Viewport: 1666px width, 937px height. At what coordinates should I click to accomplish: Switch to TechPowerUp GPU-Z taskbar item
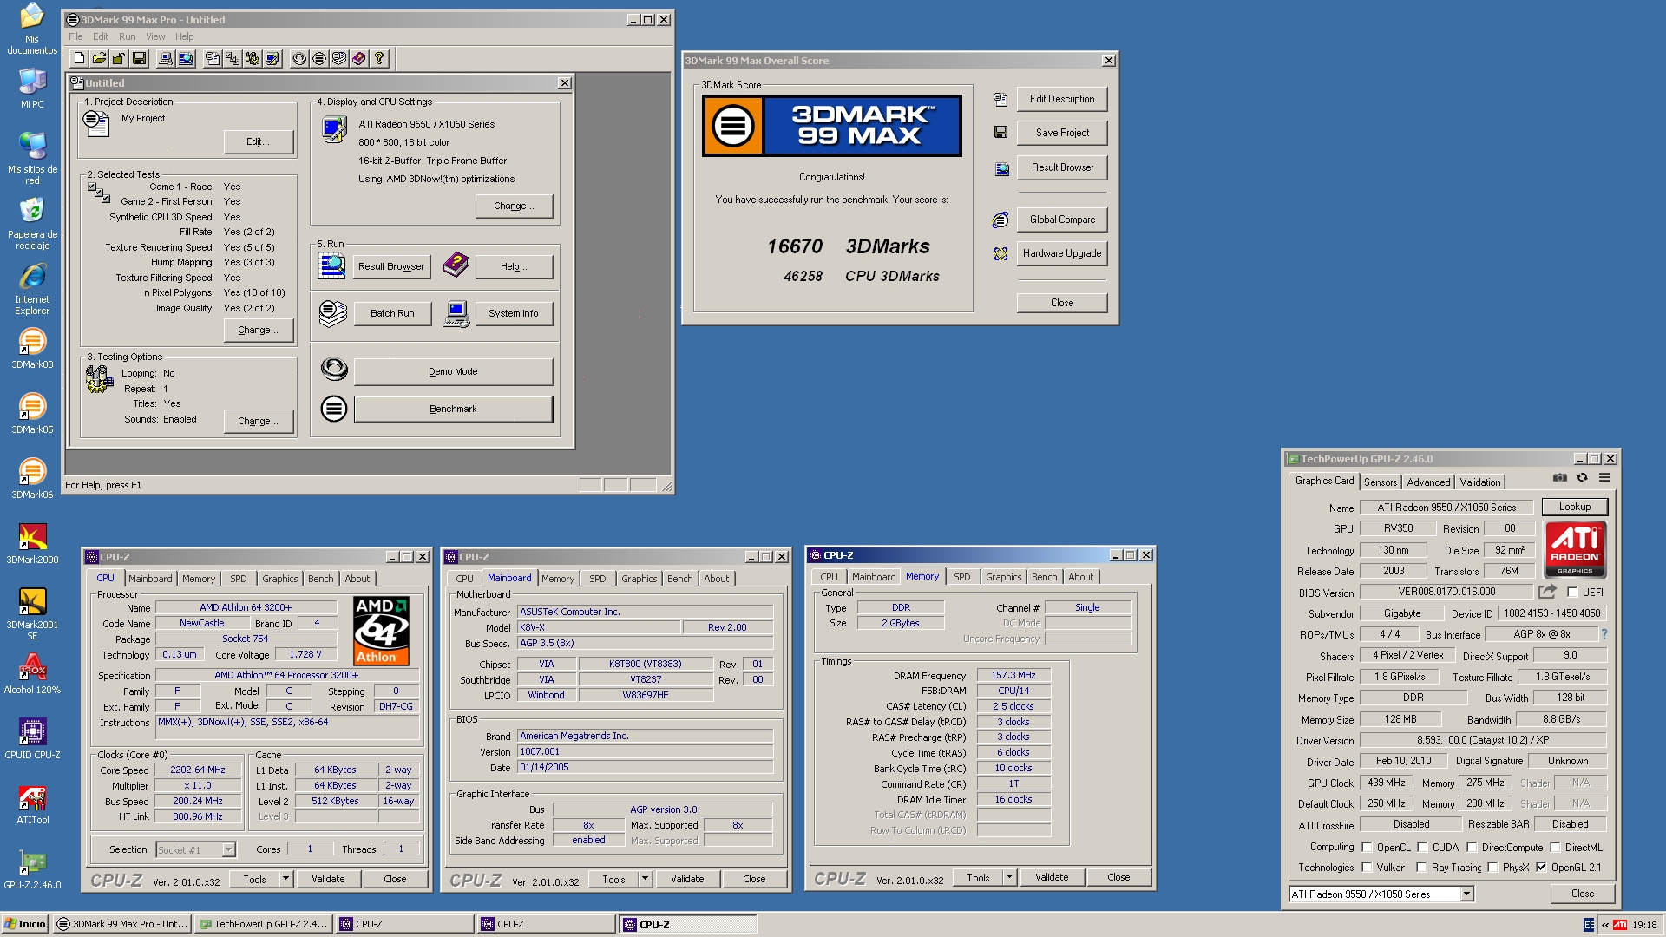[263, 924]
